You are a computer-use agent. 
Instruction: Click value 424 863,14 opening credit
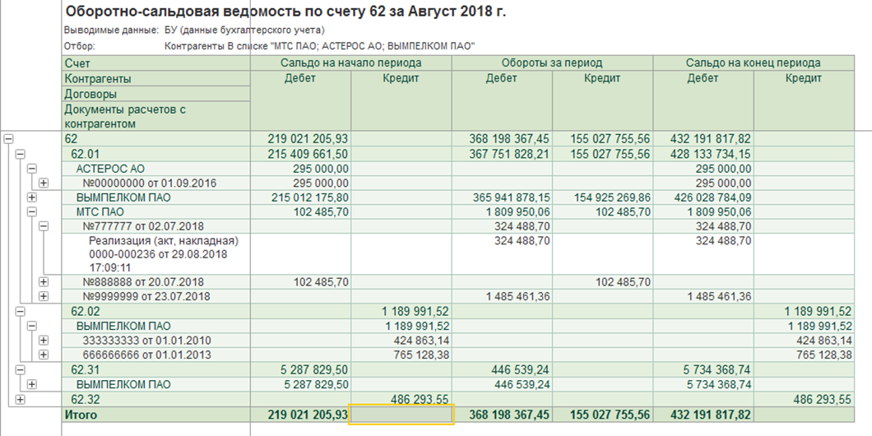point(423,341)
